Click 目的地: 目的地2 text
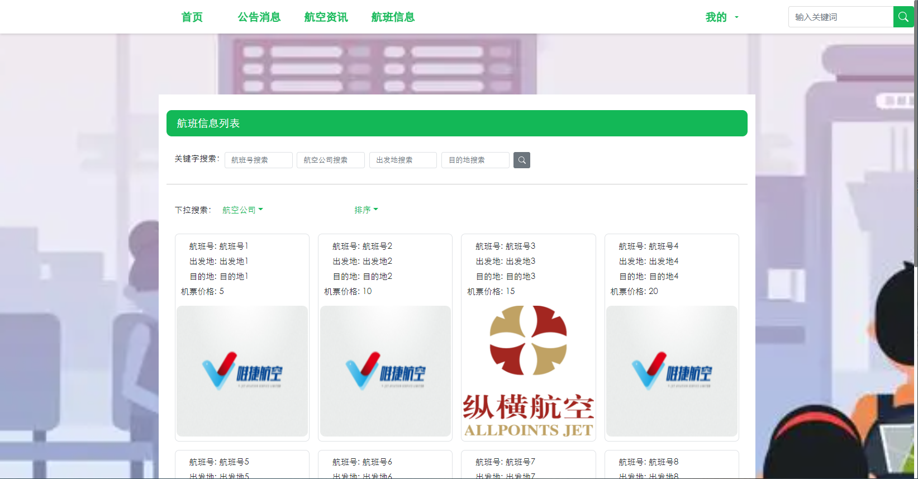This screenshot has height=479, width=918. 362,276
